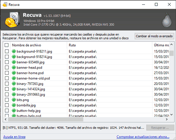Mark bits.png checkbox
This screenshot has height=140, width=176.
[x=7, y=100]
